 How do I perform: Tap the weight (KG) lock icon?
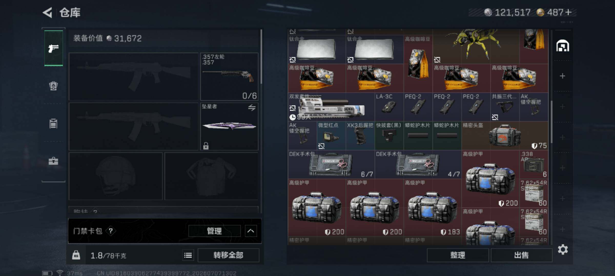[76, 255]
